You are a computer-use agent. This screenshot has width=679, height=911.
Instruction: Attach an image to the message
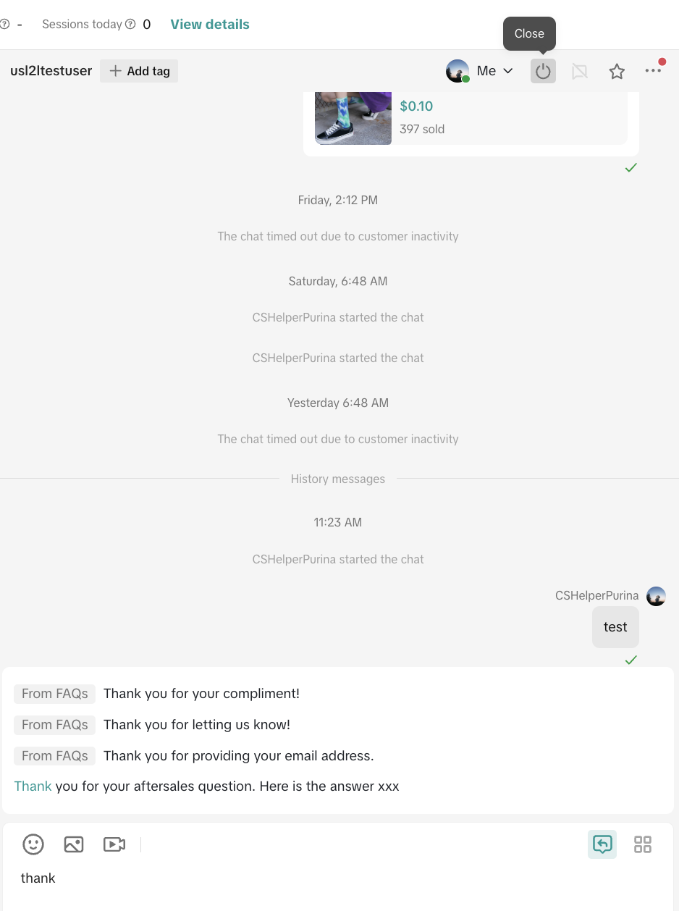[74, 844]
